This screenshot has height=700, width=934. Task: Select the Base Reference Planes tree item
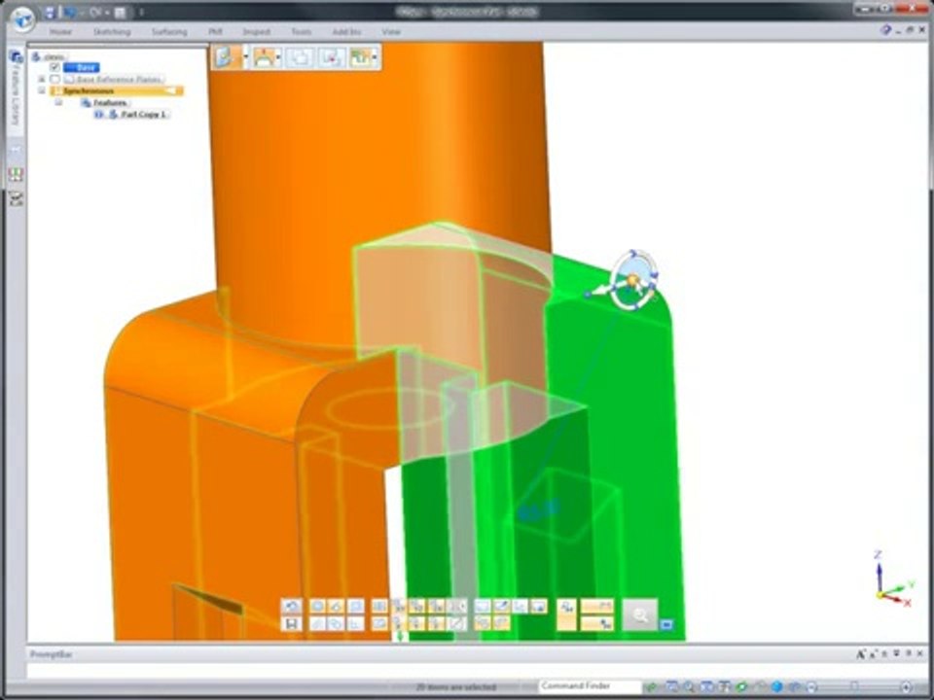point(113,79)
